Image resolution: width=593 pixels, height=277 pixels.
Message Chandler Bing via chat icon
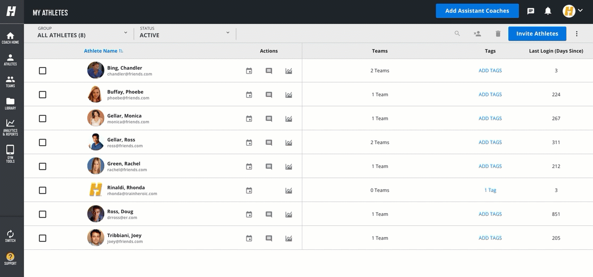[269, 71]
